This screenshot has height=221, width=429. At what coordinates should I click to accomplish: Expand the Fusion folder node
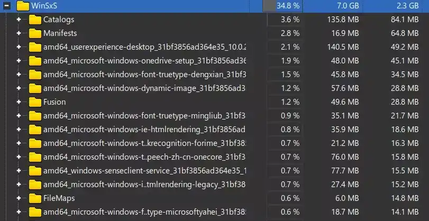point(19,102)
